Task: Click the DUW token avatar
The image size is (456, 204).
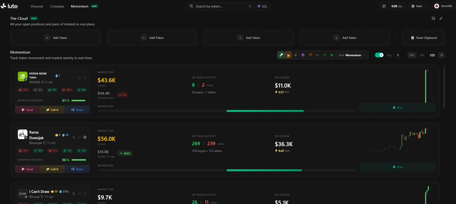Action: (22, 194)
